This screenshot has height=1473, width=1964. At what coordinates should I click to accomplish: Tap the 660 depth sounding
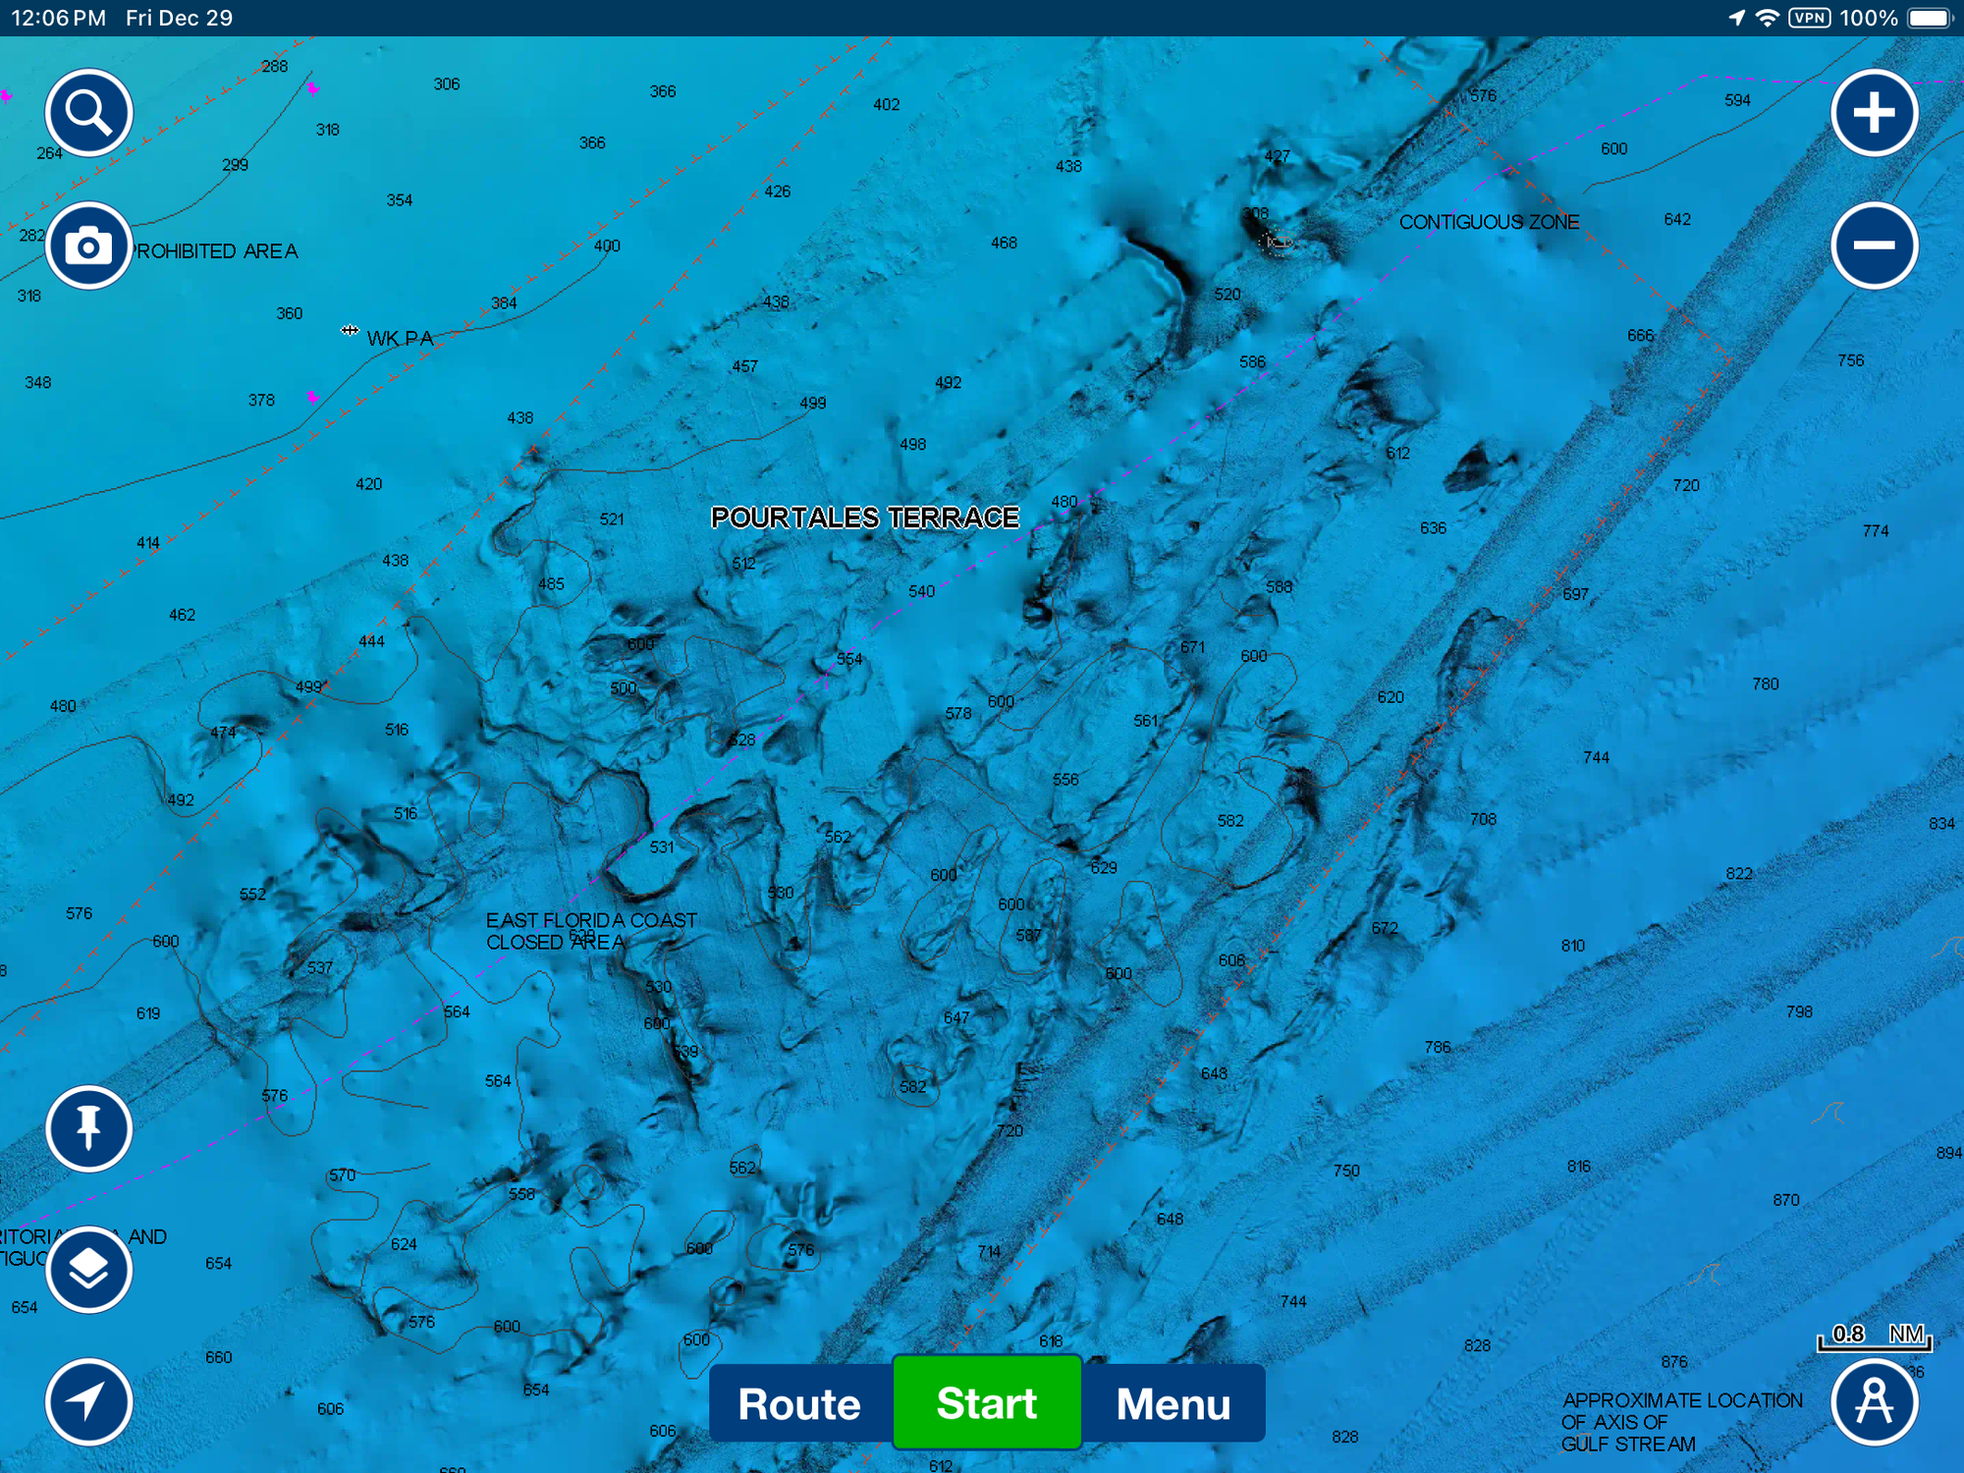pos(219,1357)
